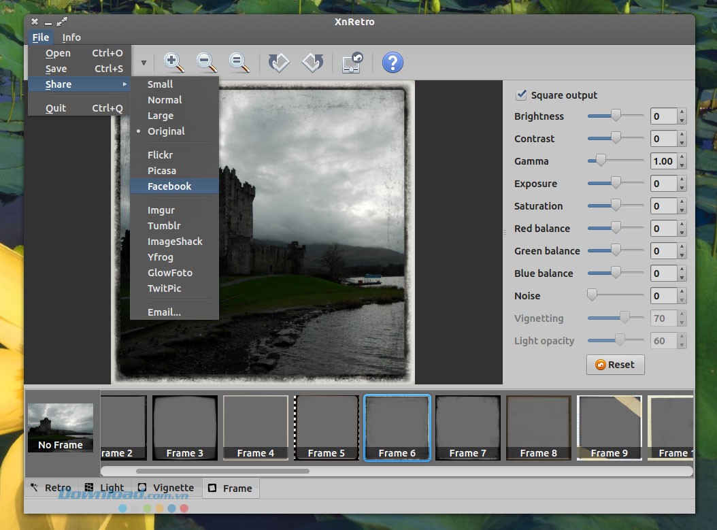Toggle the Square output checkbox
The width and height of the screenshot is (717, 530).
[522, 95]
